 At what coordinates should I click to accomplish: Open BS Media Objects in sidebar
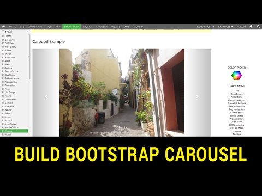(x=10, y=127)
